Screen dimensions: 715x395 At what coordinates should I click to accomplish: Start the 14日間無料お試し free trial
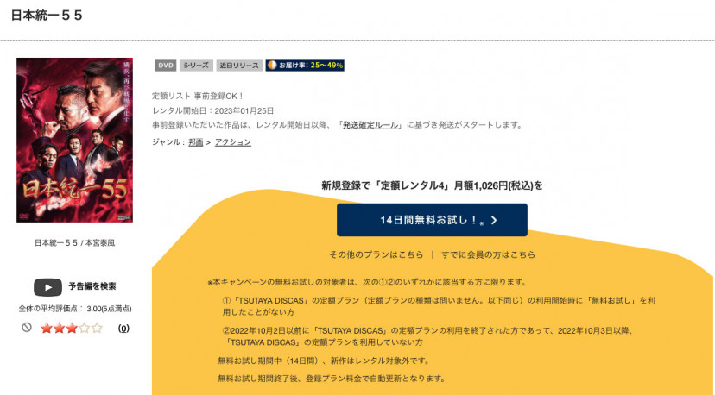pos(432,220)
